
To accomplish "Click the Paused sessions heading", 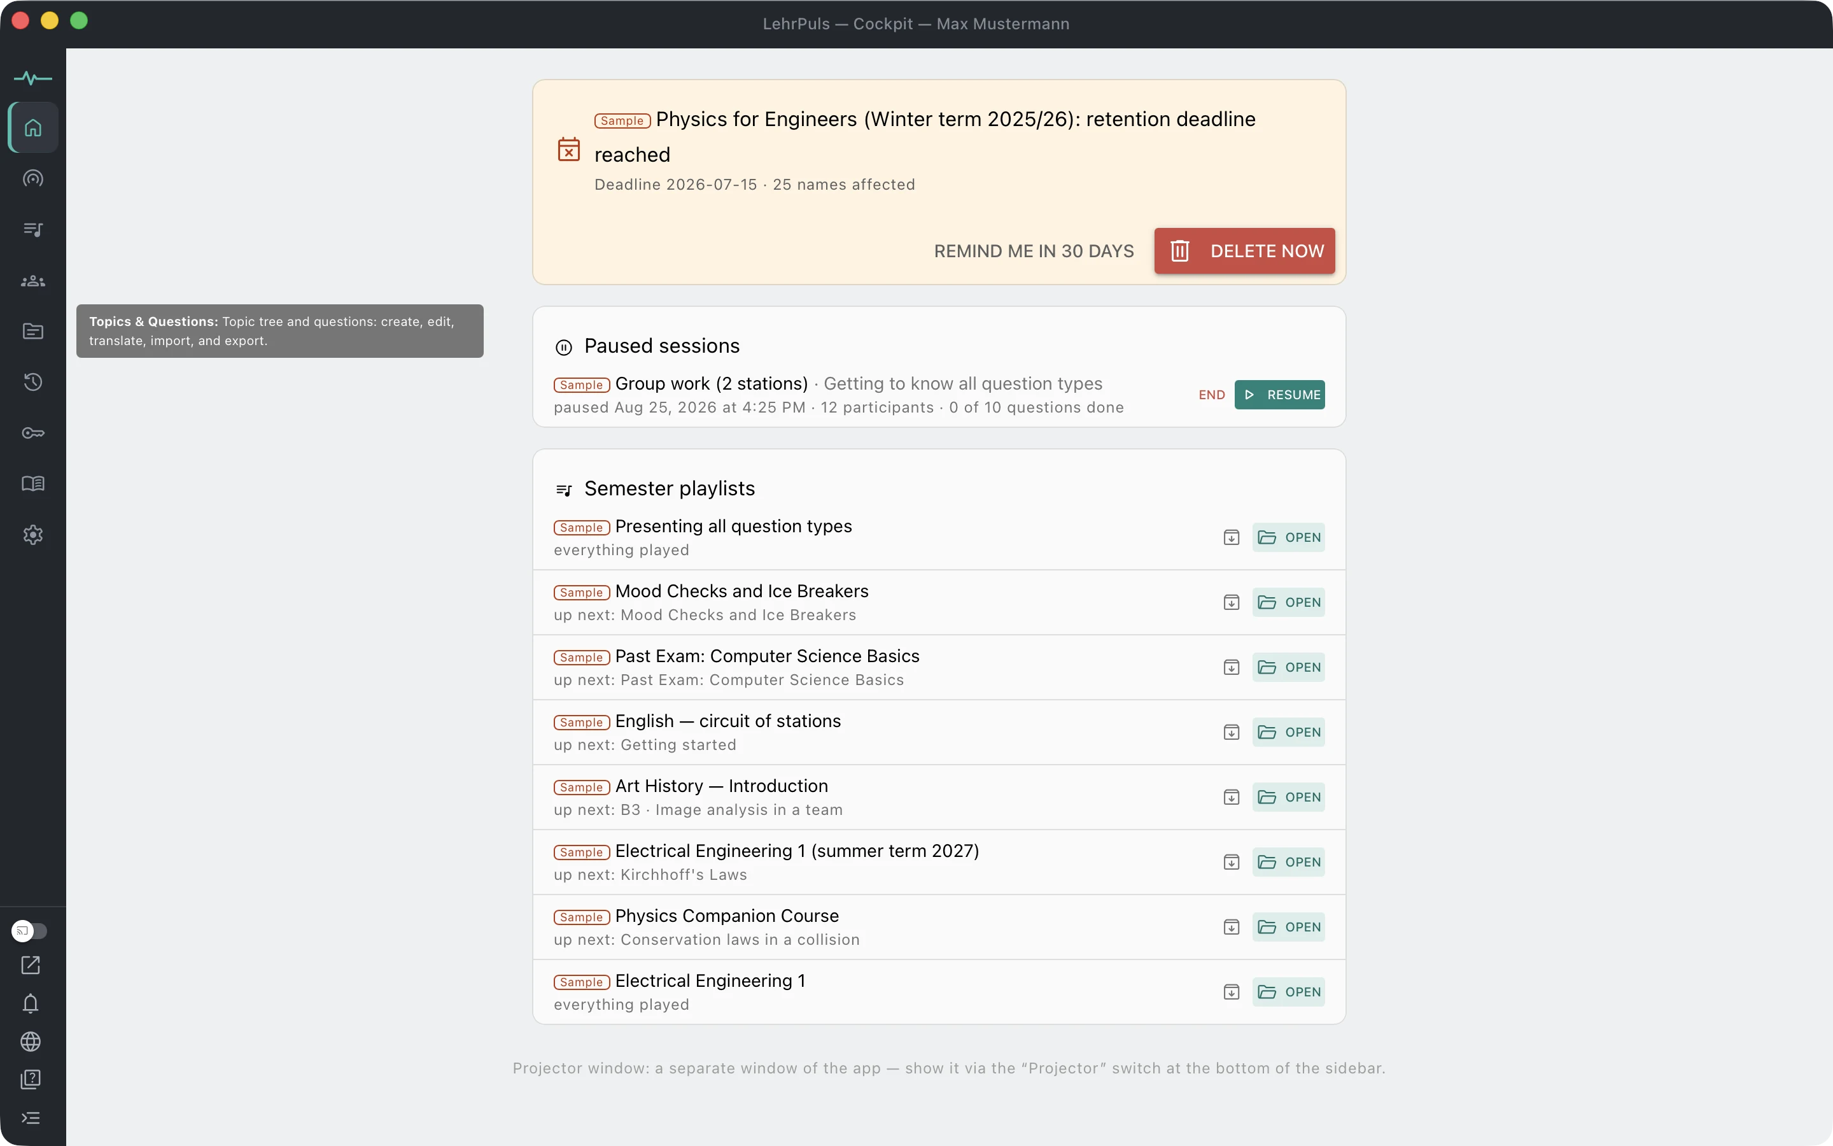I will (661, 346).
